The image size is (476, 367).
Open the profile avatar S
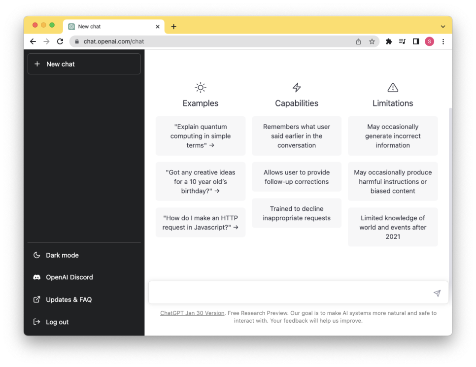click(x=429, y=41)
